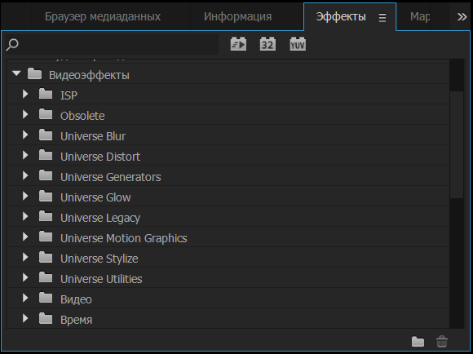Image resolution: width=473 pixels, height=354 pixels.
Task: Create new custom bin folder icon
Action: 418,342
